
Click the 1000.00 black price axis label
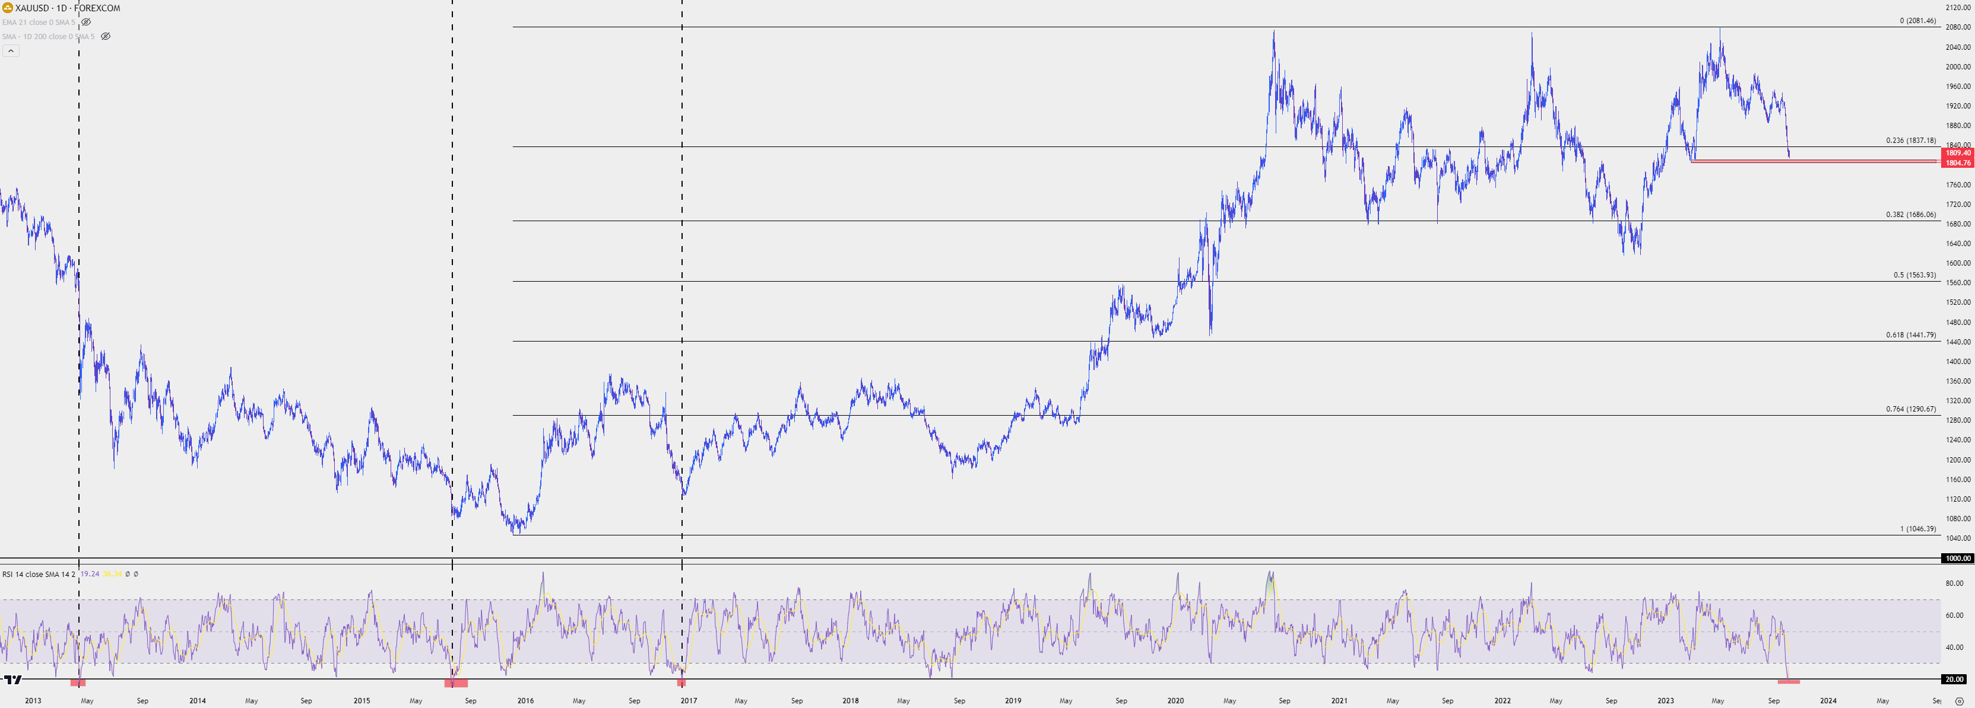(x=1957, y=558)
